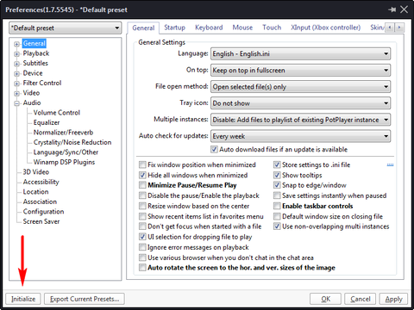Expand the Device tree node
Viewport: 414px width, 310px height.
[x=16, y=73]
